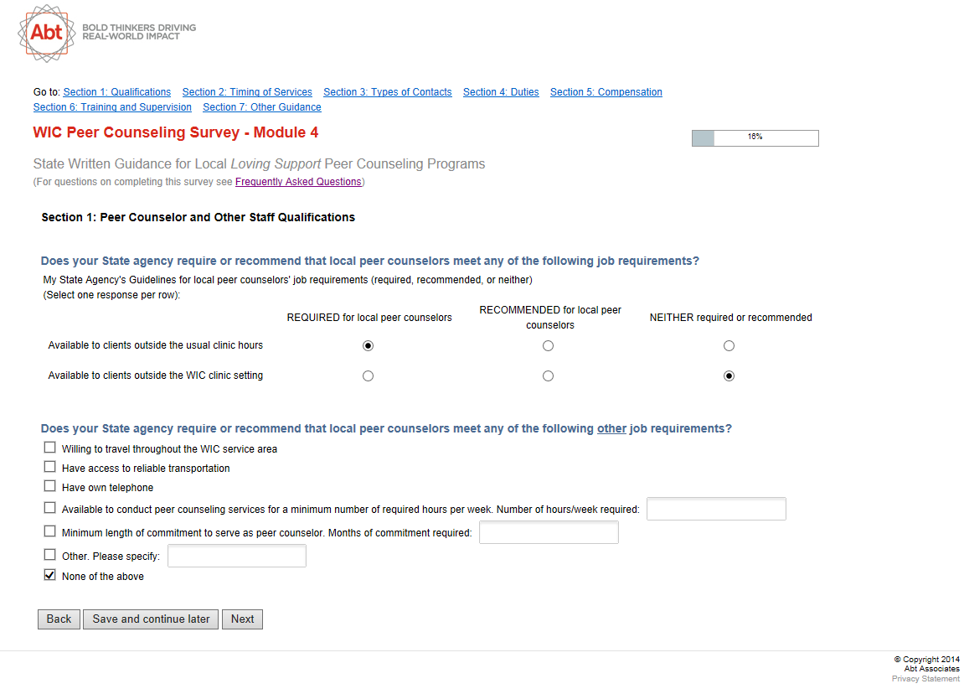Uncheck None of the above
964x694 pixels.
pyautogui.click(x=50, y=575)
